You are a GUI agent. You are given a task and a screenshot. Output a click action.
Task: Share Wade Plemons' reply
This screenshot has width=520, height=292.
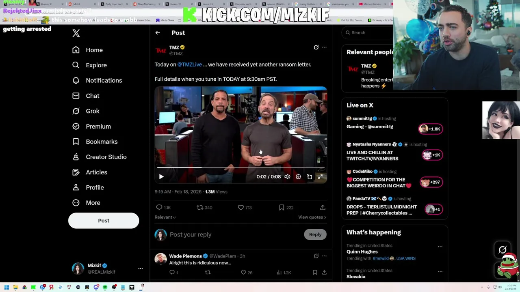tap(324, 273)
